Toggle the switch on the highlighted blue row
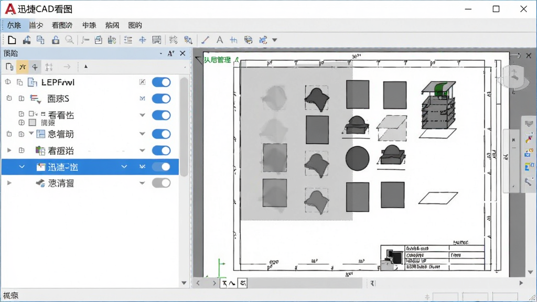This screenshot has height=302, width=537. click(162, 167)
